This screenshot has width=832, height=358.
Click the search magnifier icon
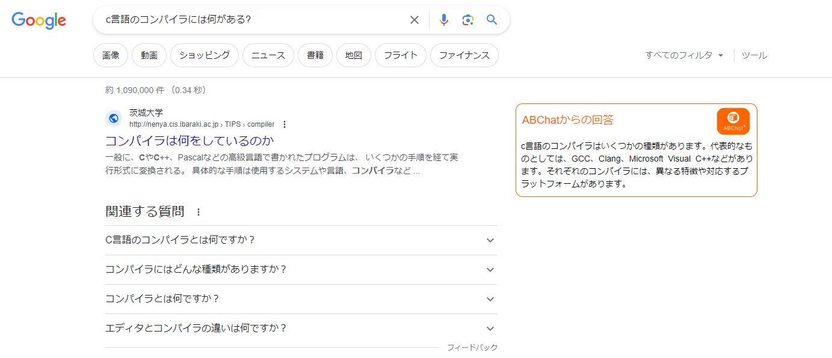(x=491, y=20)
